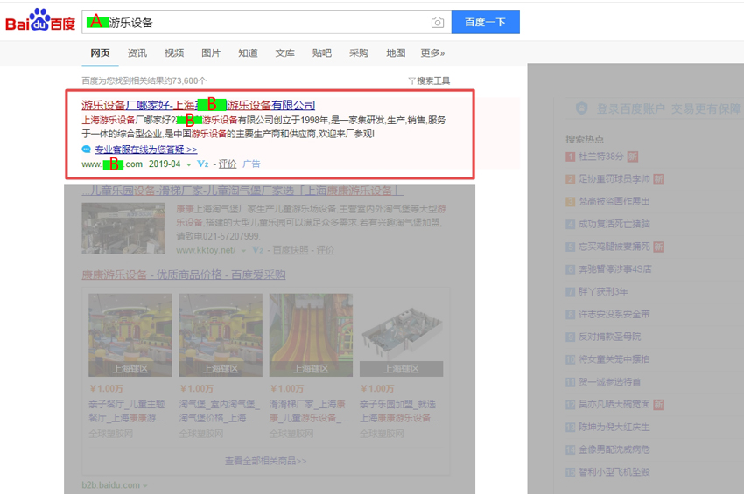Click the 淘气堡_室内淘气堡 product image
Screen dimensions: 744x494
(x=221, y=335)
